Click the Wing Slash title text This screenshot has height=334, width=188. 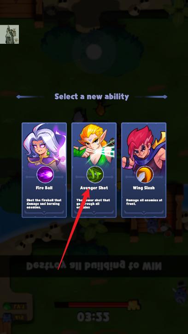click(144, 188)
